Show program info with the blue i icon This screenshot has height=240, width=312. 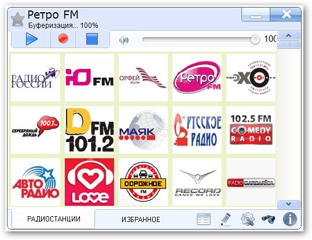coord(289,219)
